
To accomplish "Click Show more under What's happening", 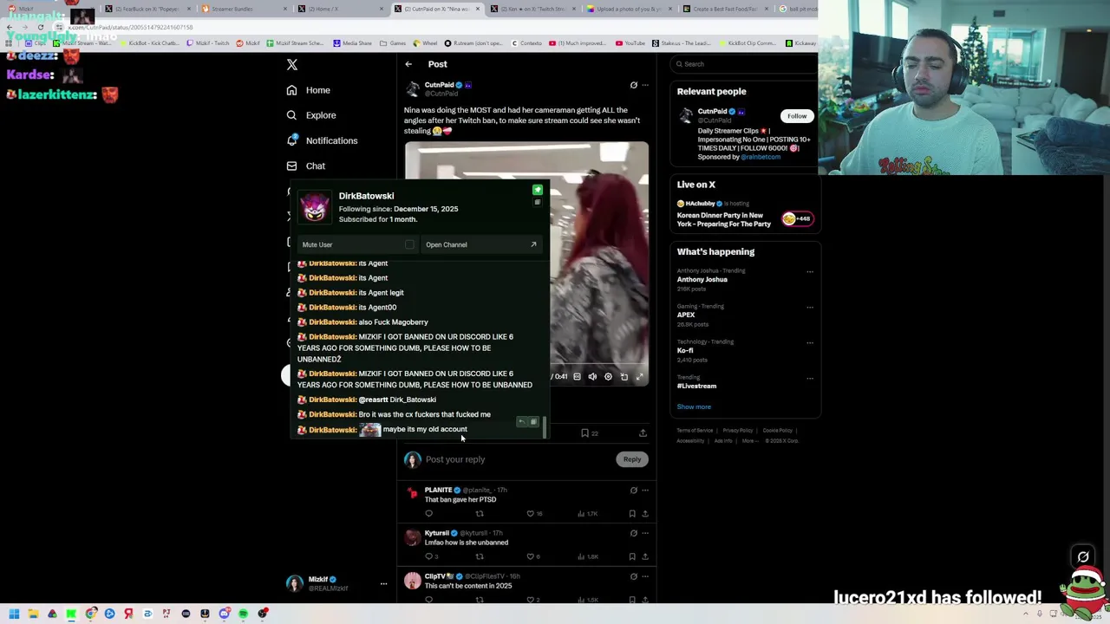I will coord(694,406).
